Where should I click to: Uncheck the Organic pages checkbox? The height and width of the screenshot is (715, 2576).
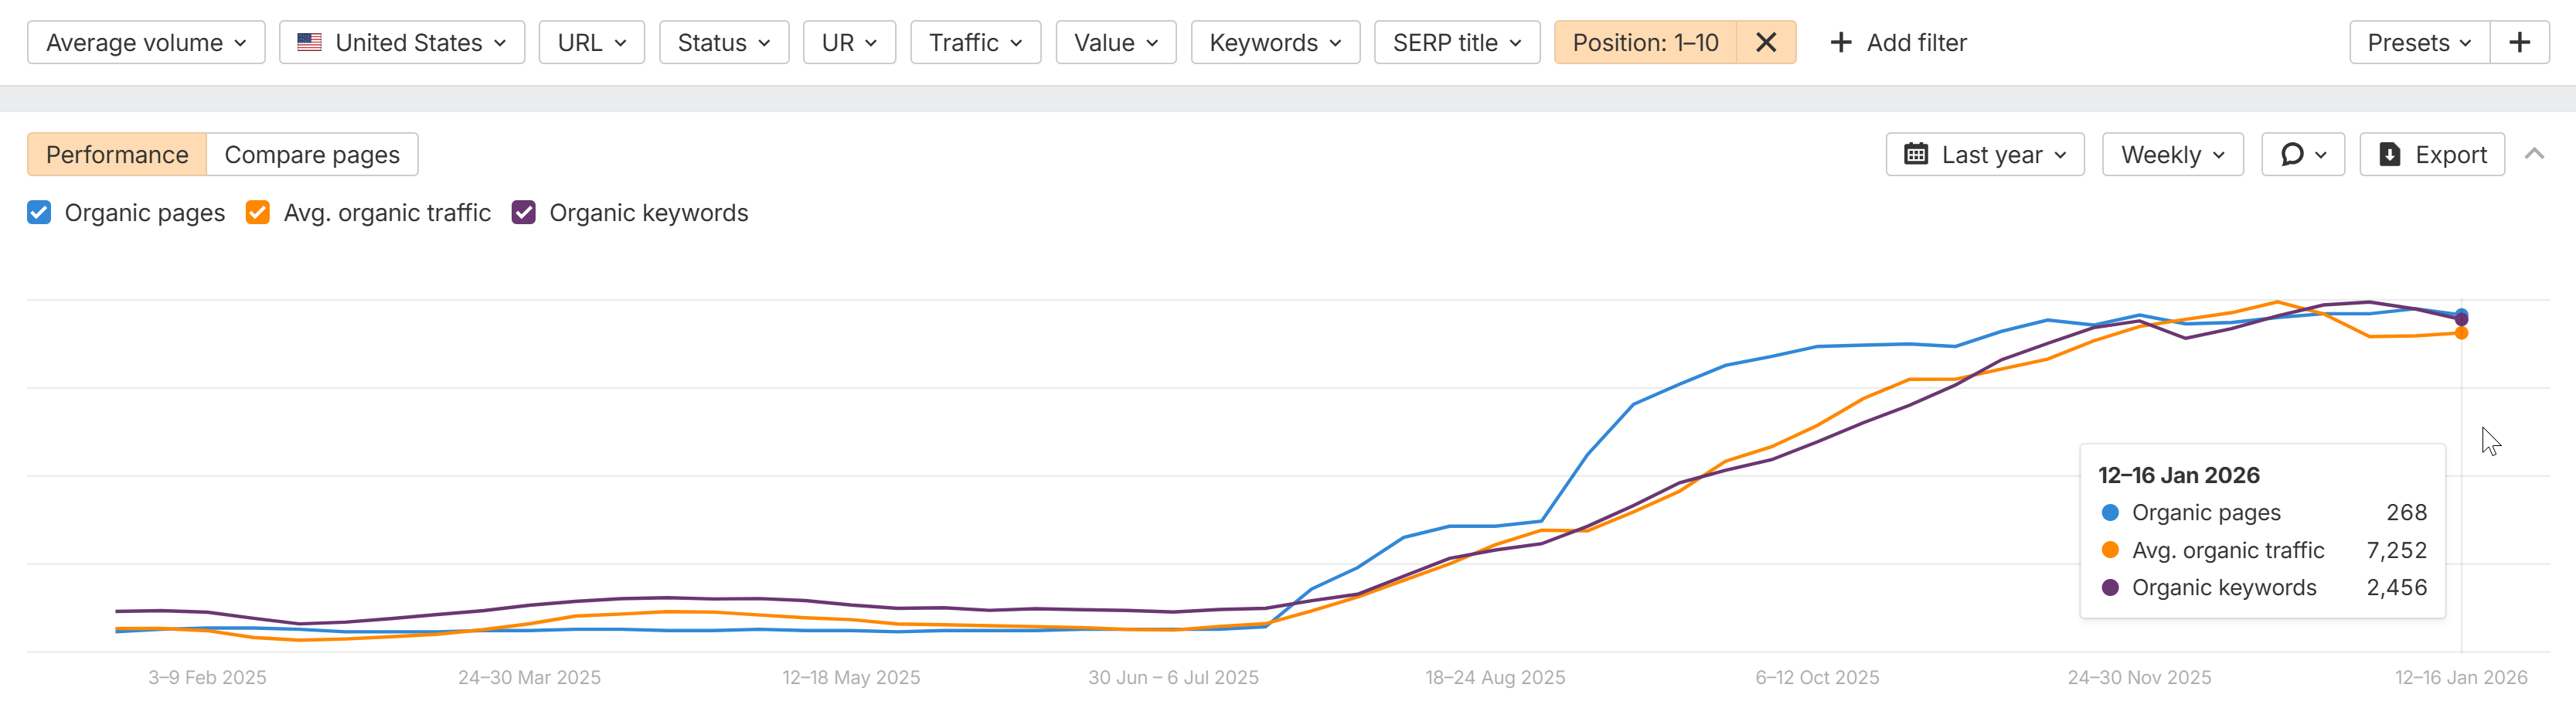coord(39,213)
